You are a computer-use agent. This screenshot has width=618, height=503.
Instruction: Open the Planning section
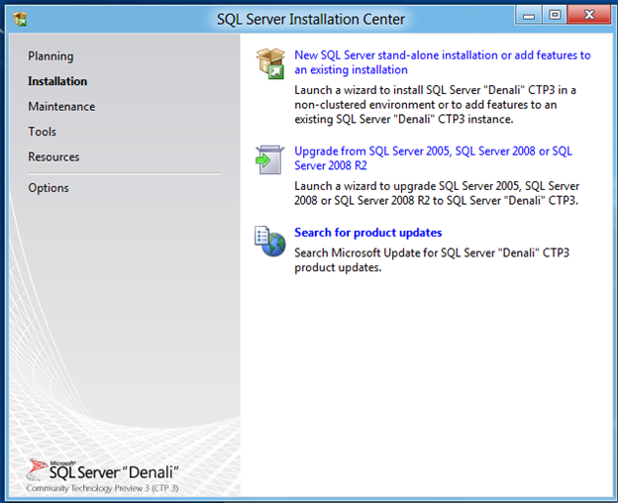tap(51, 56)
